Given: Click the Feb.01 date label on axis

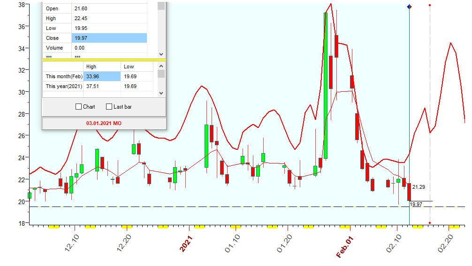Looking at the screenshot, I should click(x=345, y=247).
